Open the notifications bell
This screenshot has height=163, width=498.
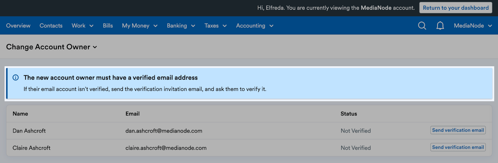(440, 26)
